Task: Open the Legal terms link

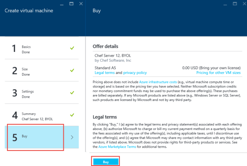Action: (104, 72)
